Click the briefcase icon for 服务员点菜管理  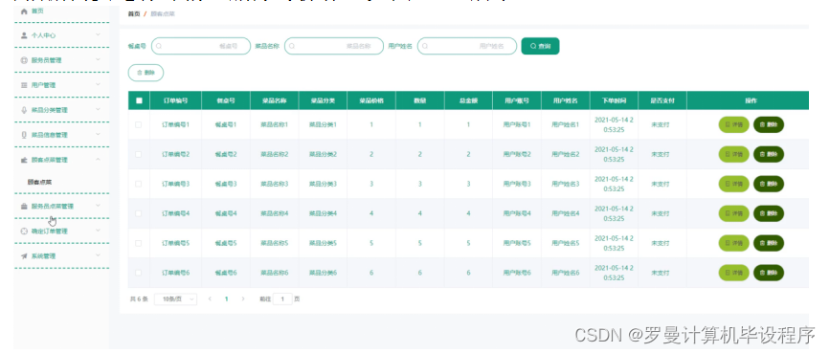click(24, 207)
